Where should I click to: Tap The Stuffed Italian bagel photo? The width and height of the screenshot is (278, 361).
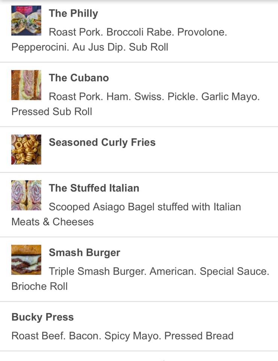[26, 195]
